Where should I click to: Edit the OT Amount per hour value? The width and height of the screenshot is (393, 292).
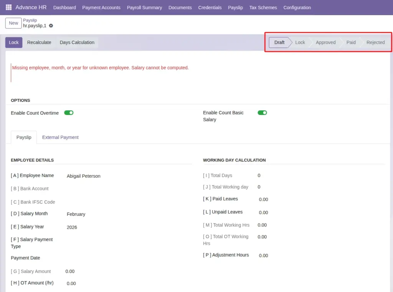pos(71,284)
